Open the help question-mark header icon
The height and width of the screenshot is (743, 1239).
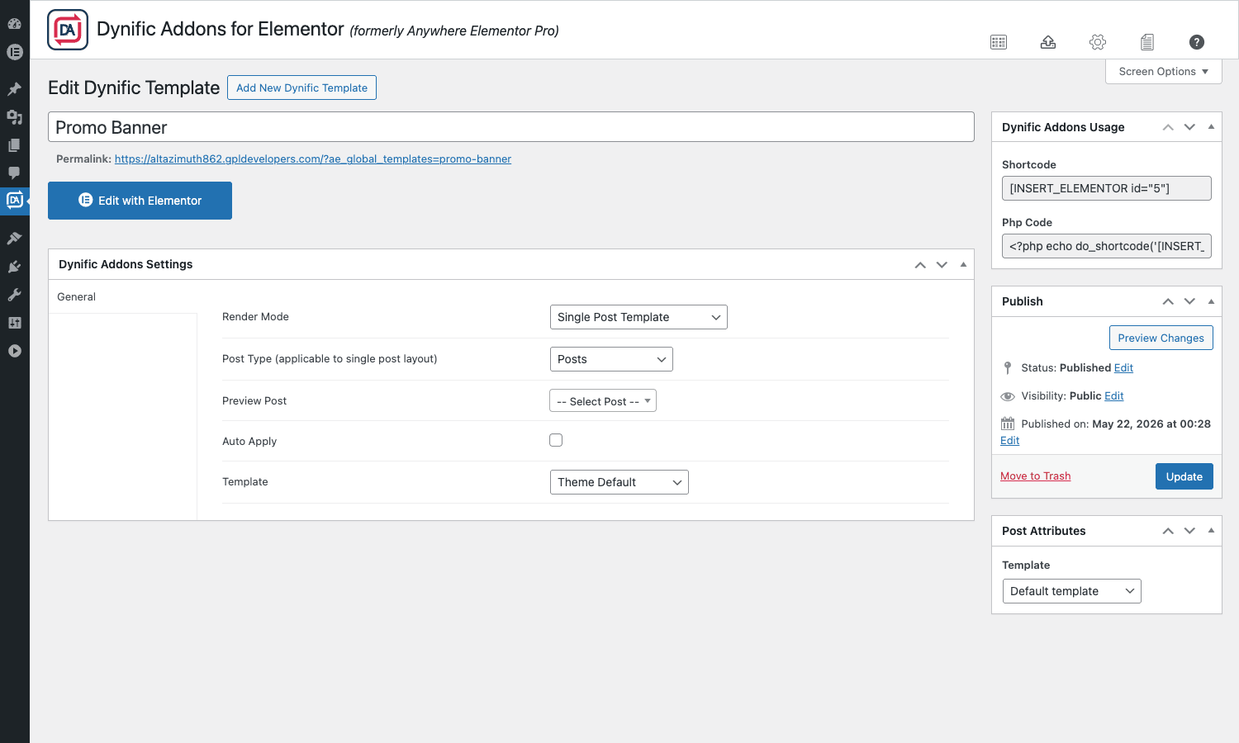coord(1197,42)
